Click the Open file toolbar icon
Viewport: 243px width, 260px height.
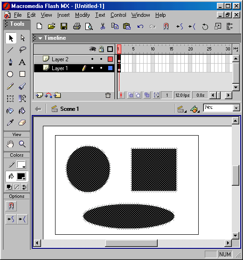pos(52,26)
